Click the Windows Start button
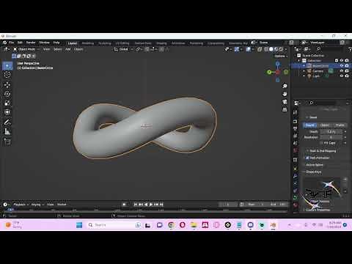352x264 pixels. 79,225
